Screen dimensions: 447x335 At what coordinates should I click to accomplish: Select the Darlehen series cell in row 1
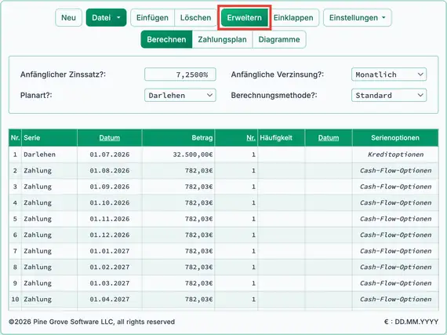click(49, 155)
